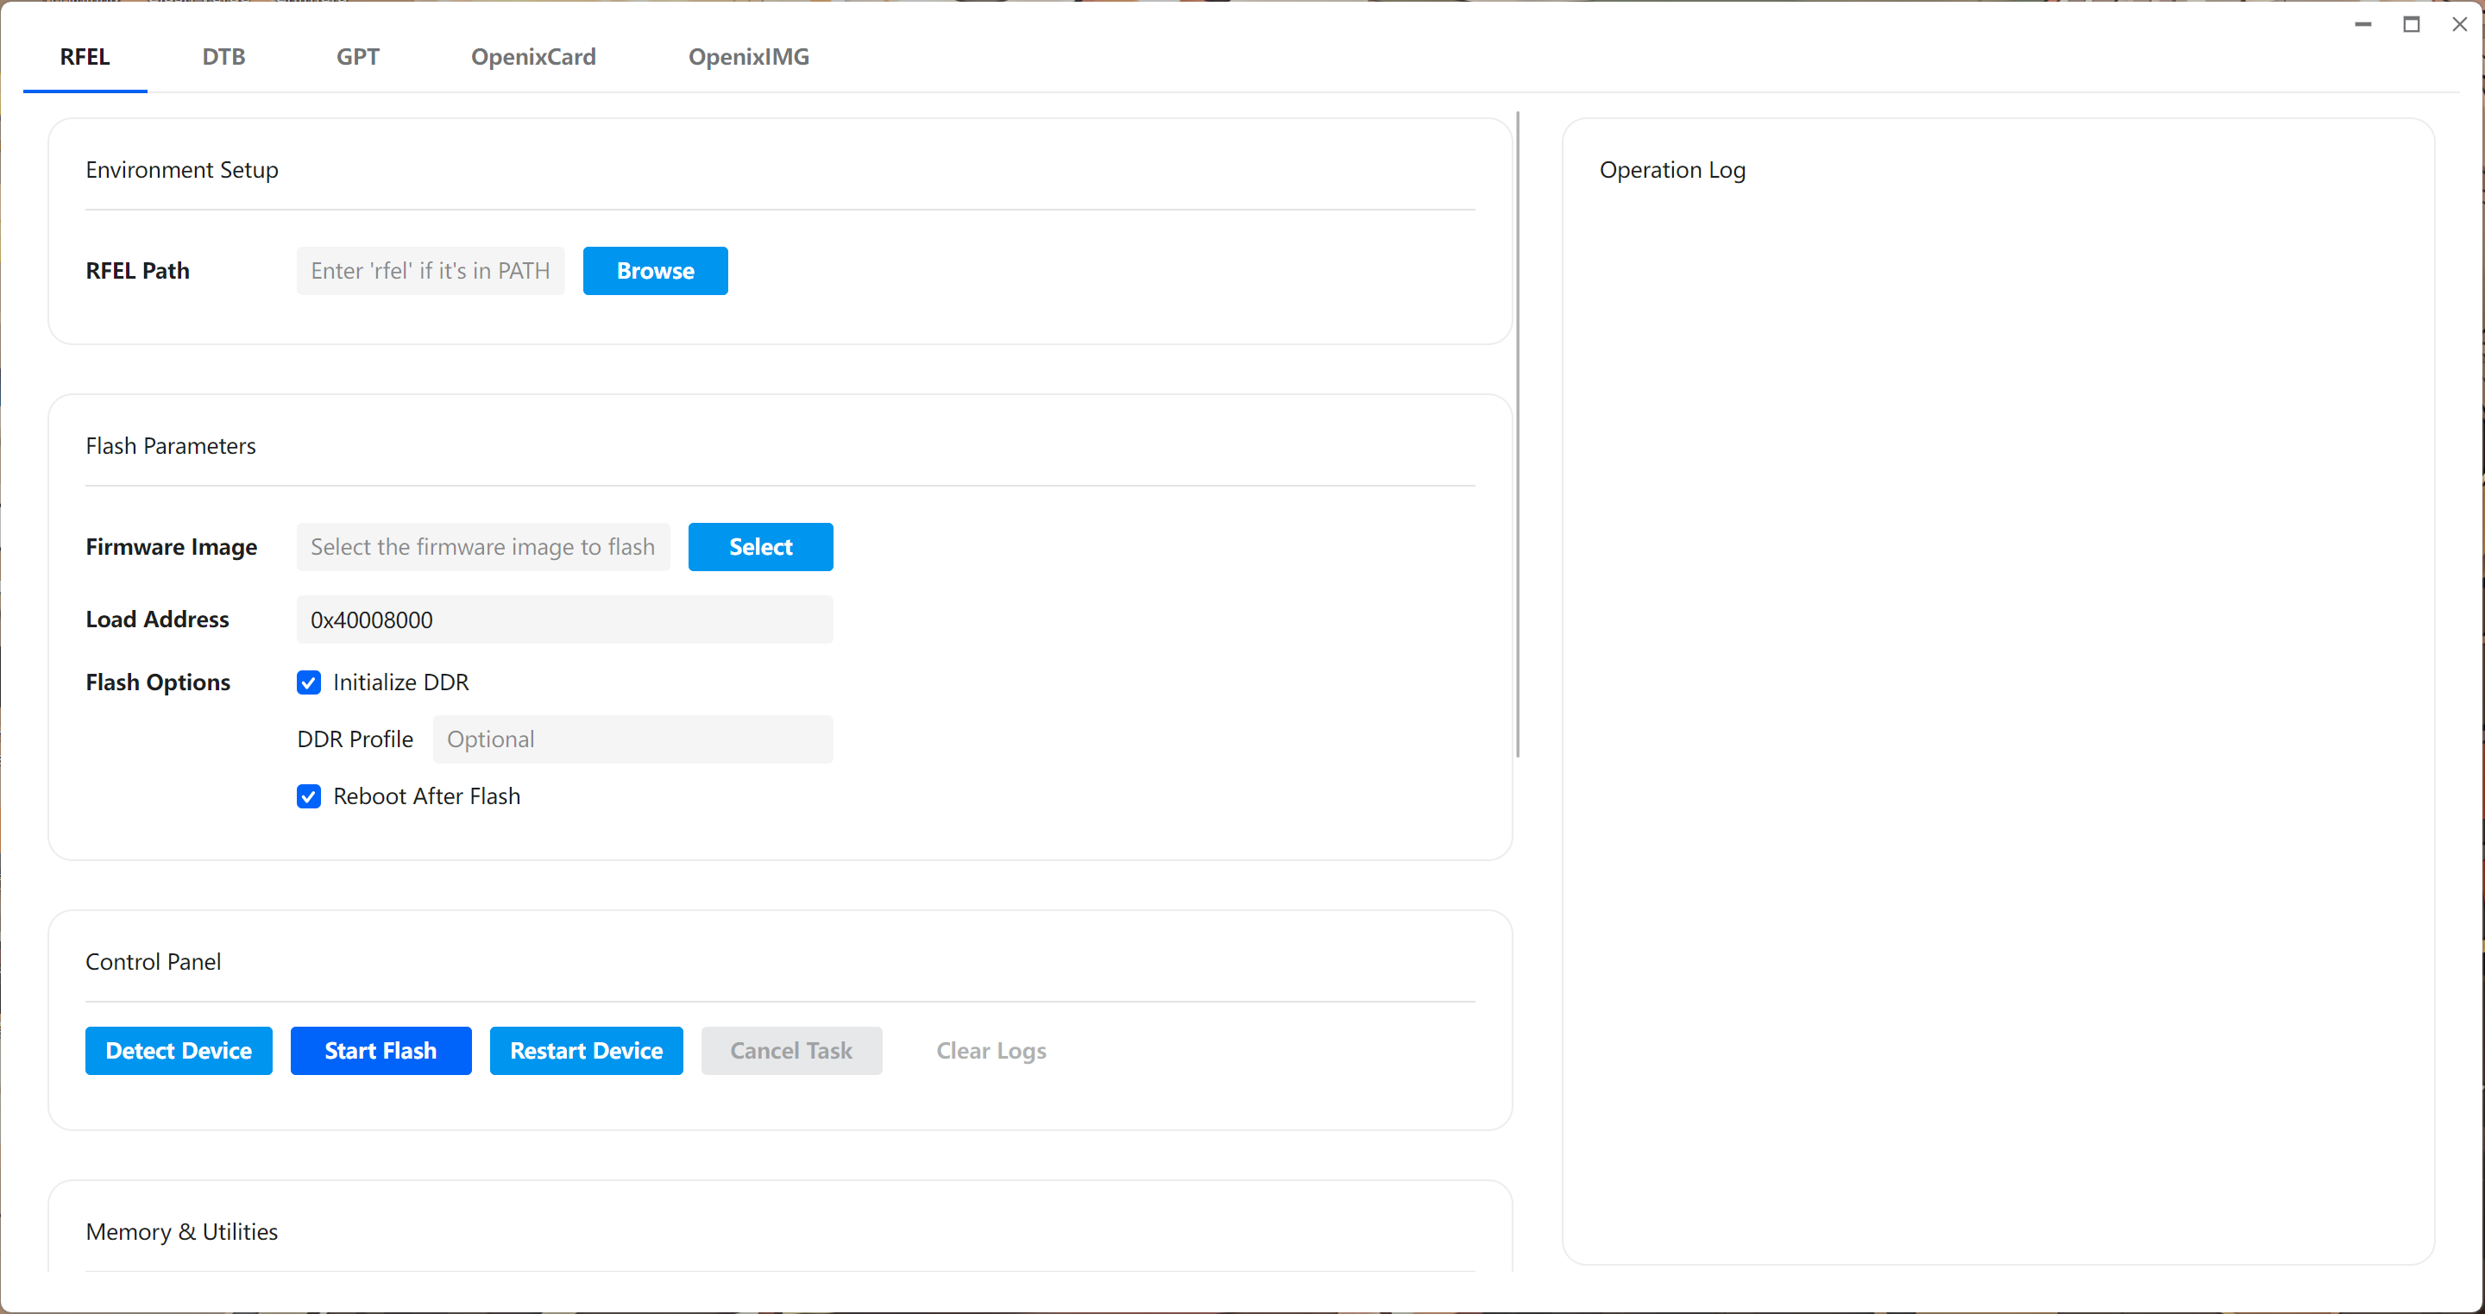This screenshot has height=1314, width=2485.
Task: Focus the Firmware Image input field
Action: tap(482, 547)
